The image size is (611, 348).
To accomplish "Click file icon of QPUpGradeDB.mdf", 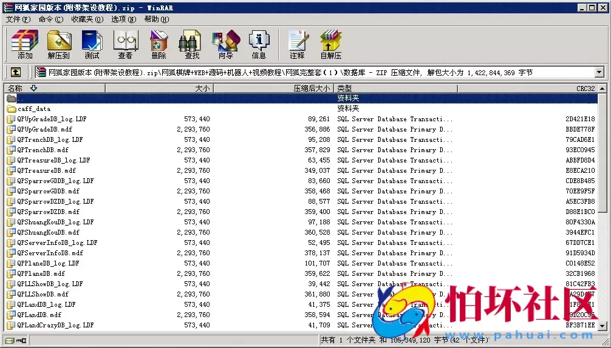I will click(12, 129).
